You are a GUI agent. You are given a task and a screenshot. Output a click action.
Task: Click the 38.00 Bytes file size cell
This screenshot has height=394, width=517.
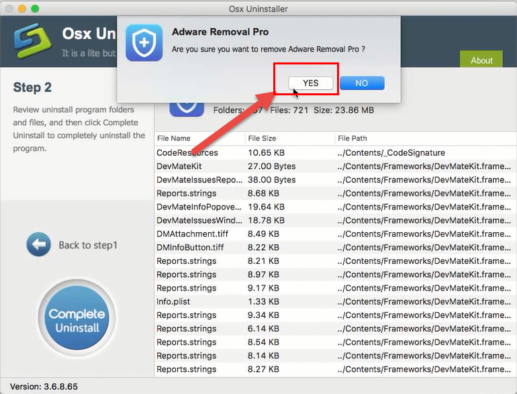pyautogui.click(x=272, y=180)
